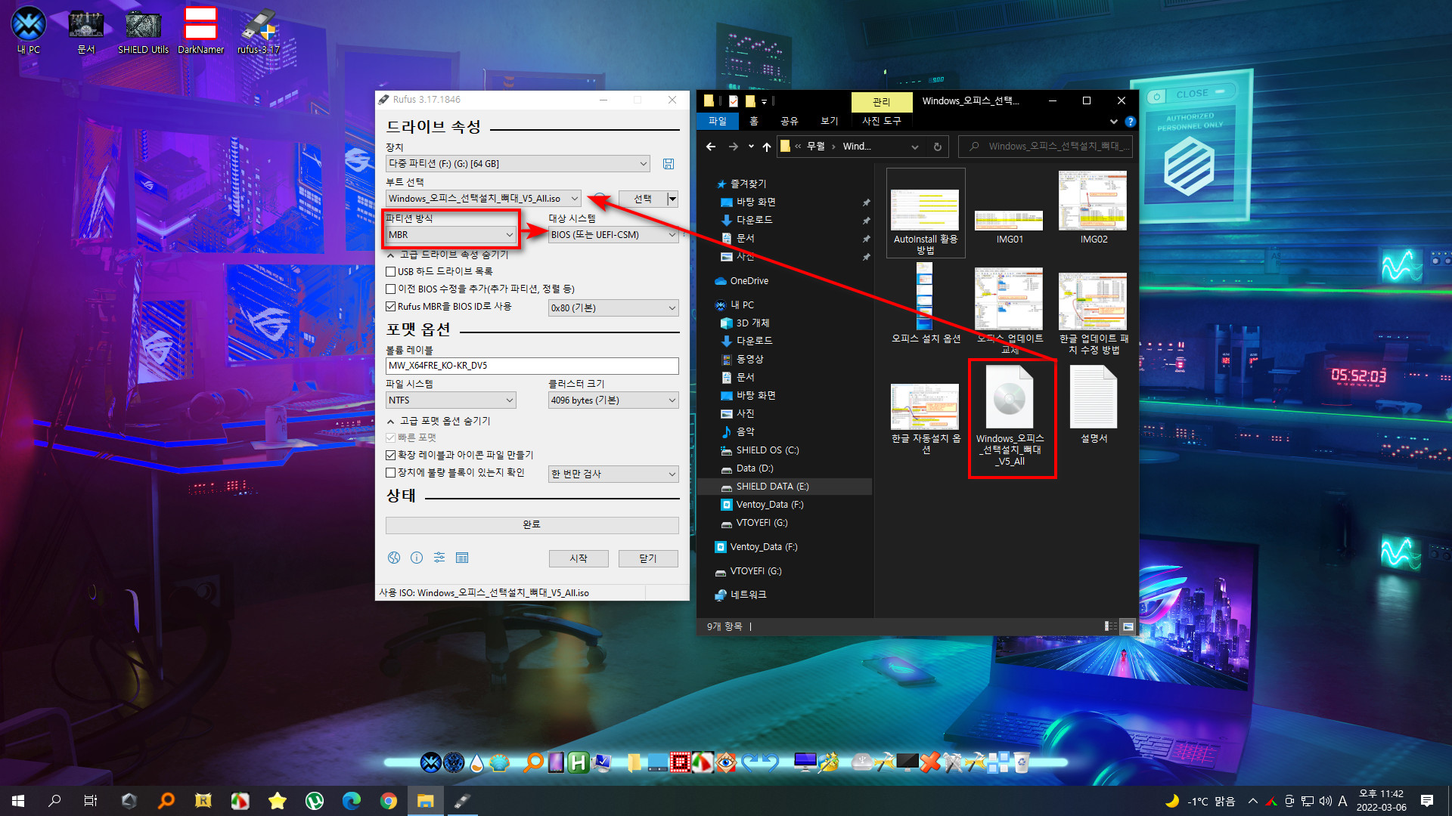Open volume control in system tray
The width and height of the screenshot is (1452, 816).
pos(1326,801)
